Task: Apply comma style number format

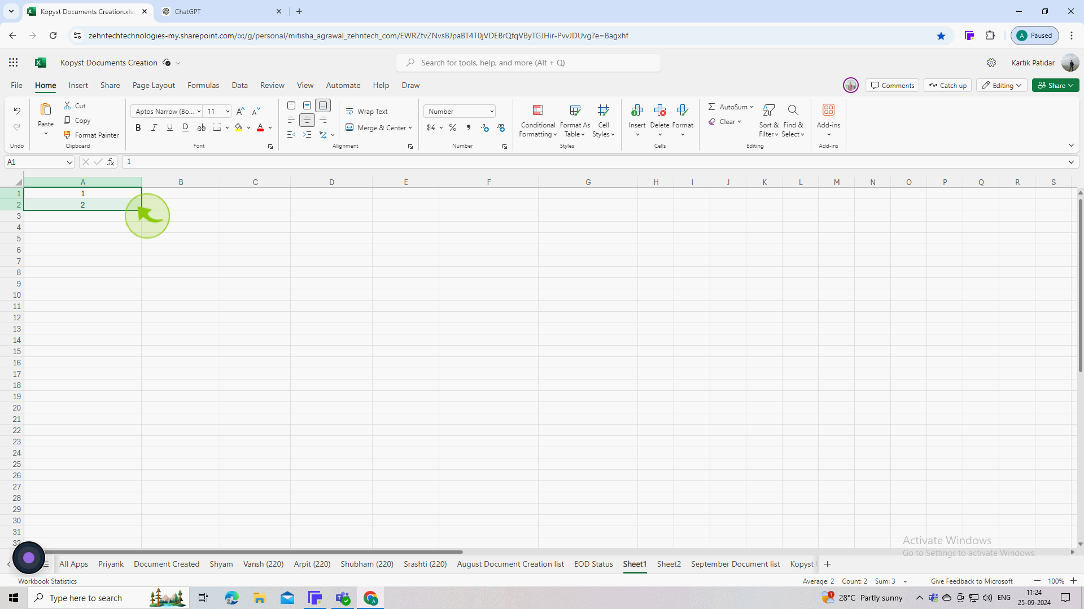Action: [469, 127]
